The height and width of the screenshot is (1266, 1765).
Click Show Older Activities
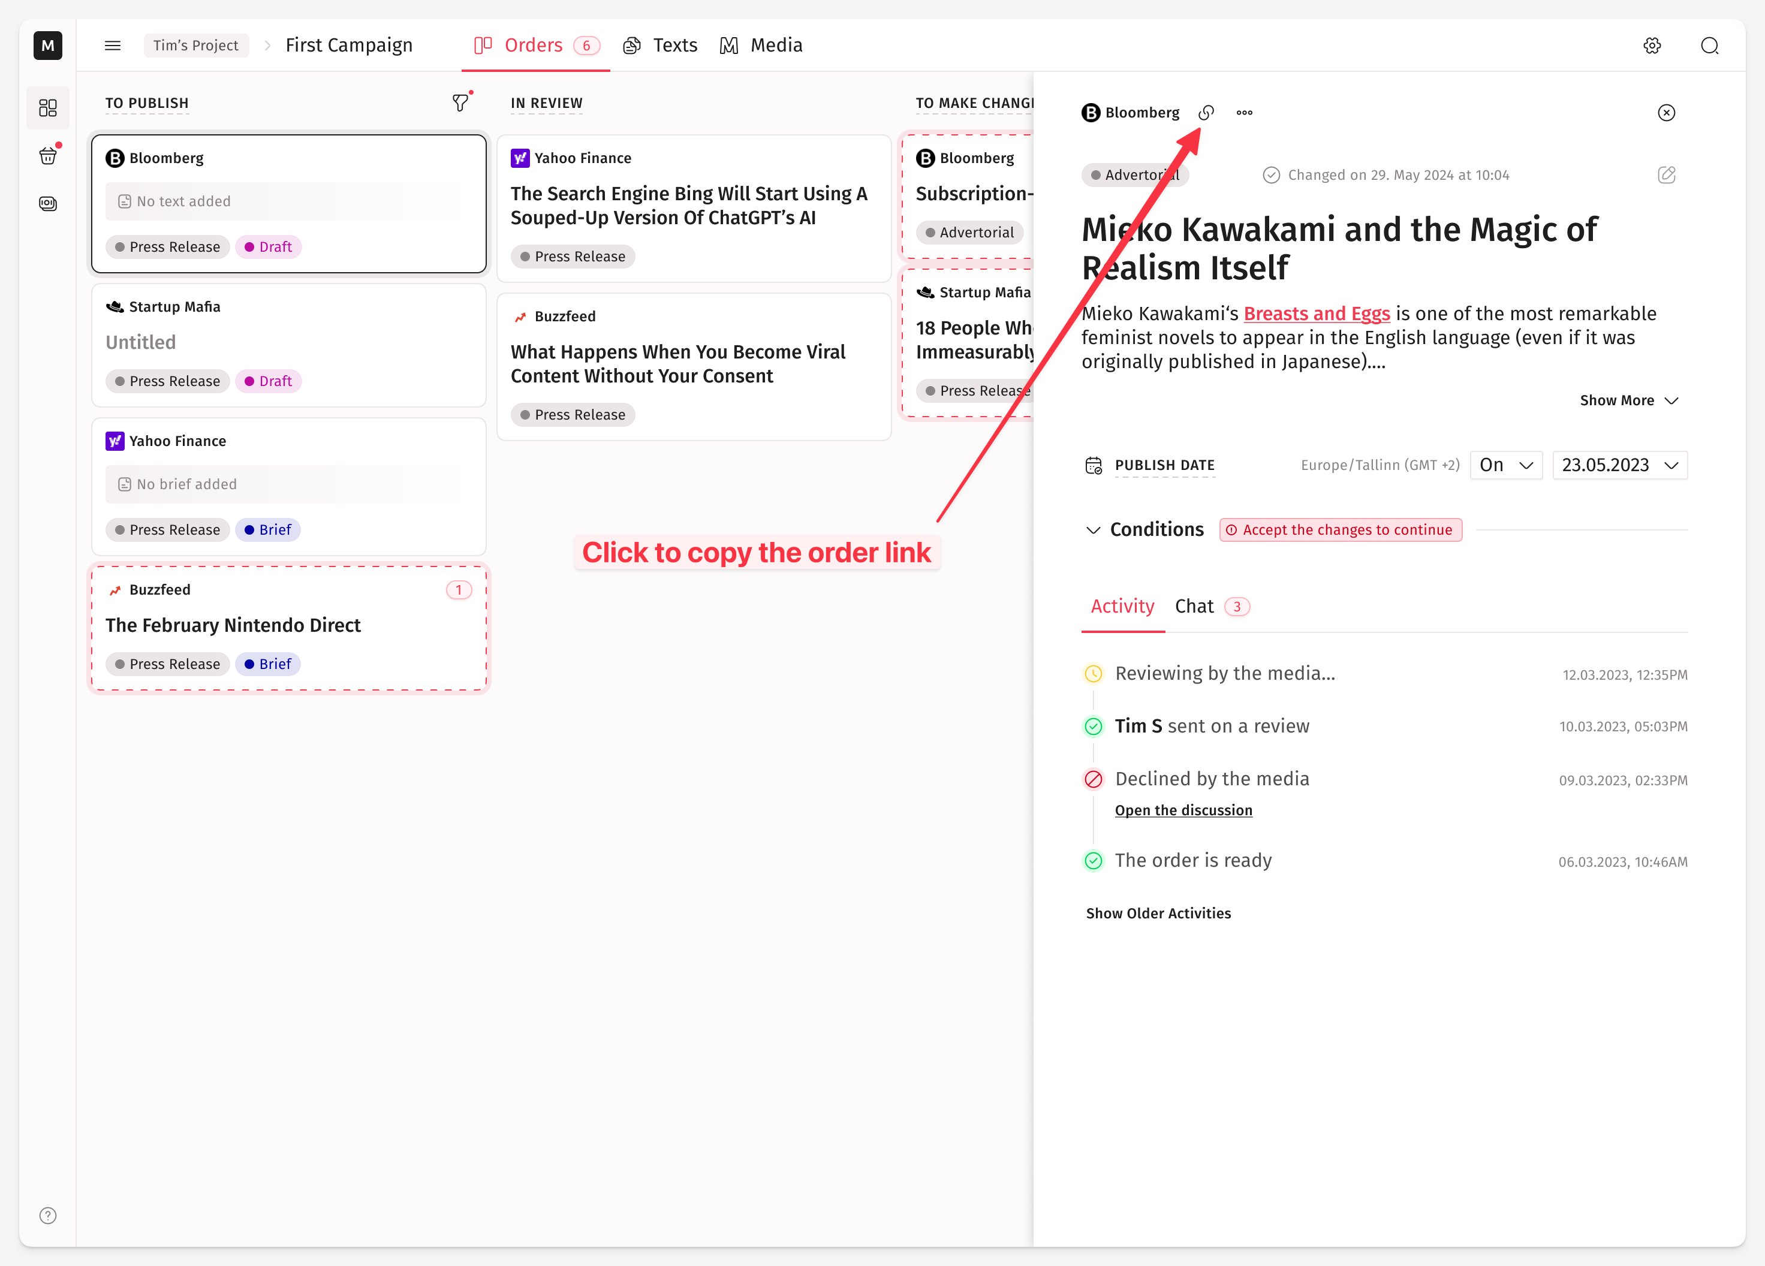[x=1158, y=913]
